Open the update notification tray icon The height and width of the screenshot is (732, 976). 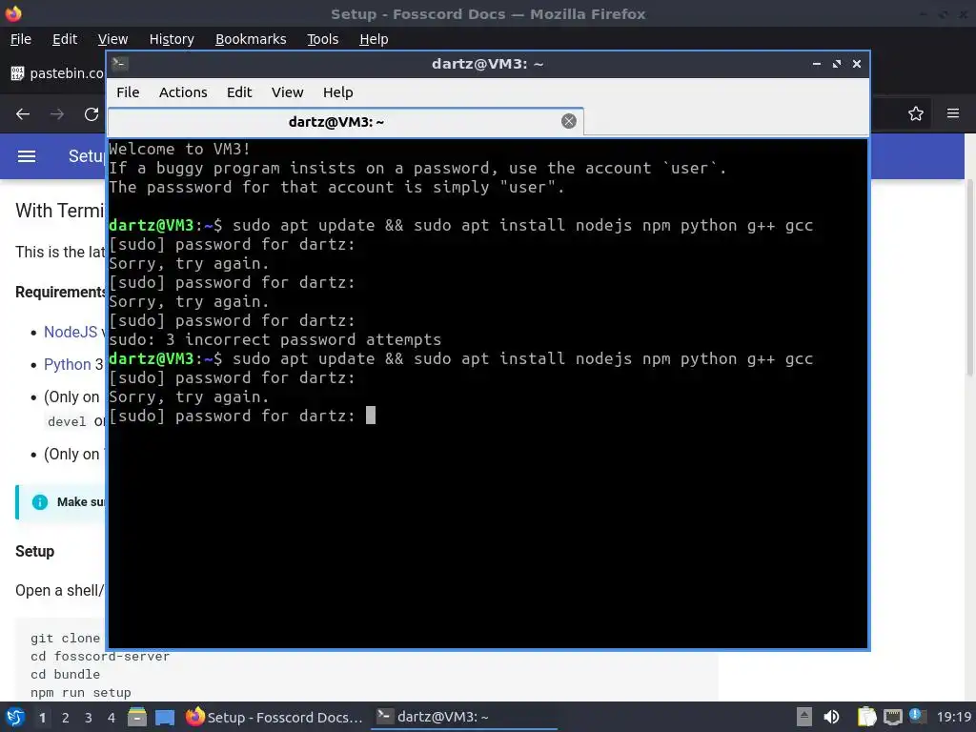[916, 716]
